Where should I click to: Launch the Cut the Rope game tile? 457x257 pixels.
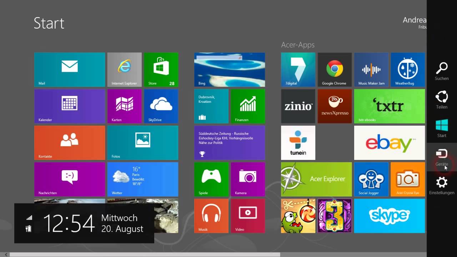pos(298,216)
